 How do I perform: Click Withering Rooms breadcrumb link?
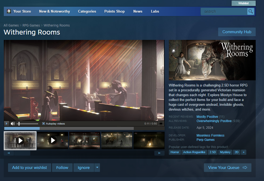click(57, 25)
